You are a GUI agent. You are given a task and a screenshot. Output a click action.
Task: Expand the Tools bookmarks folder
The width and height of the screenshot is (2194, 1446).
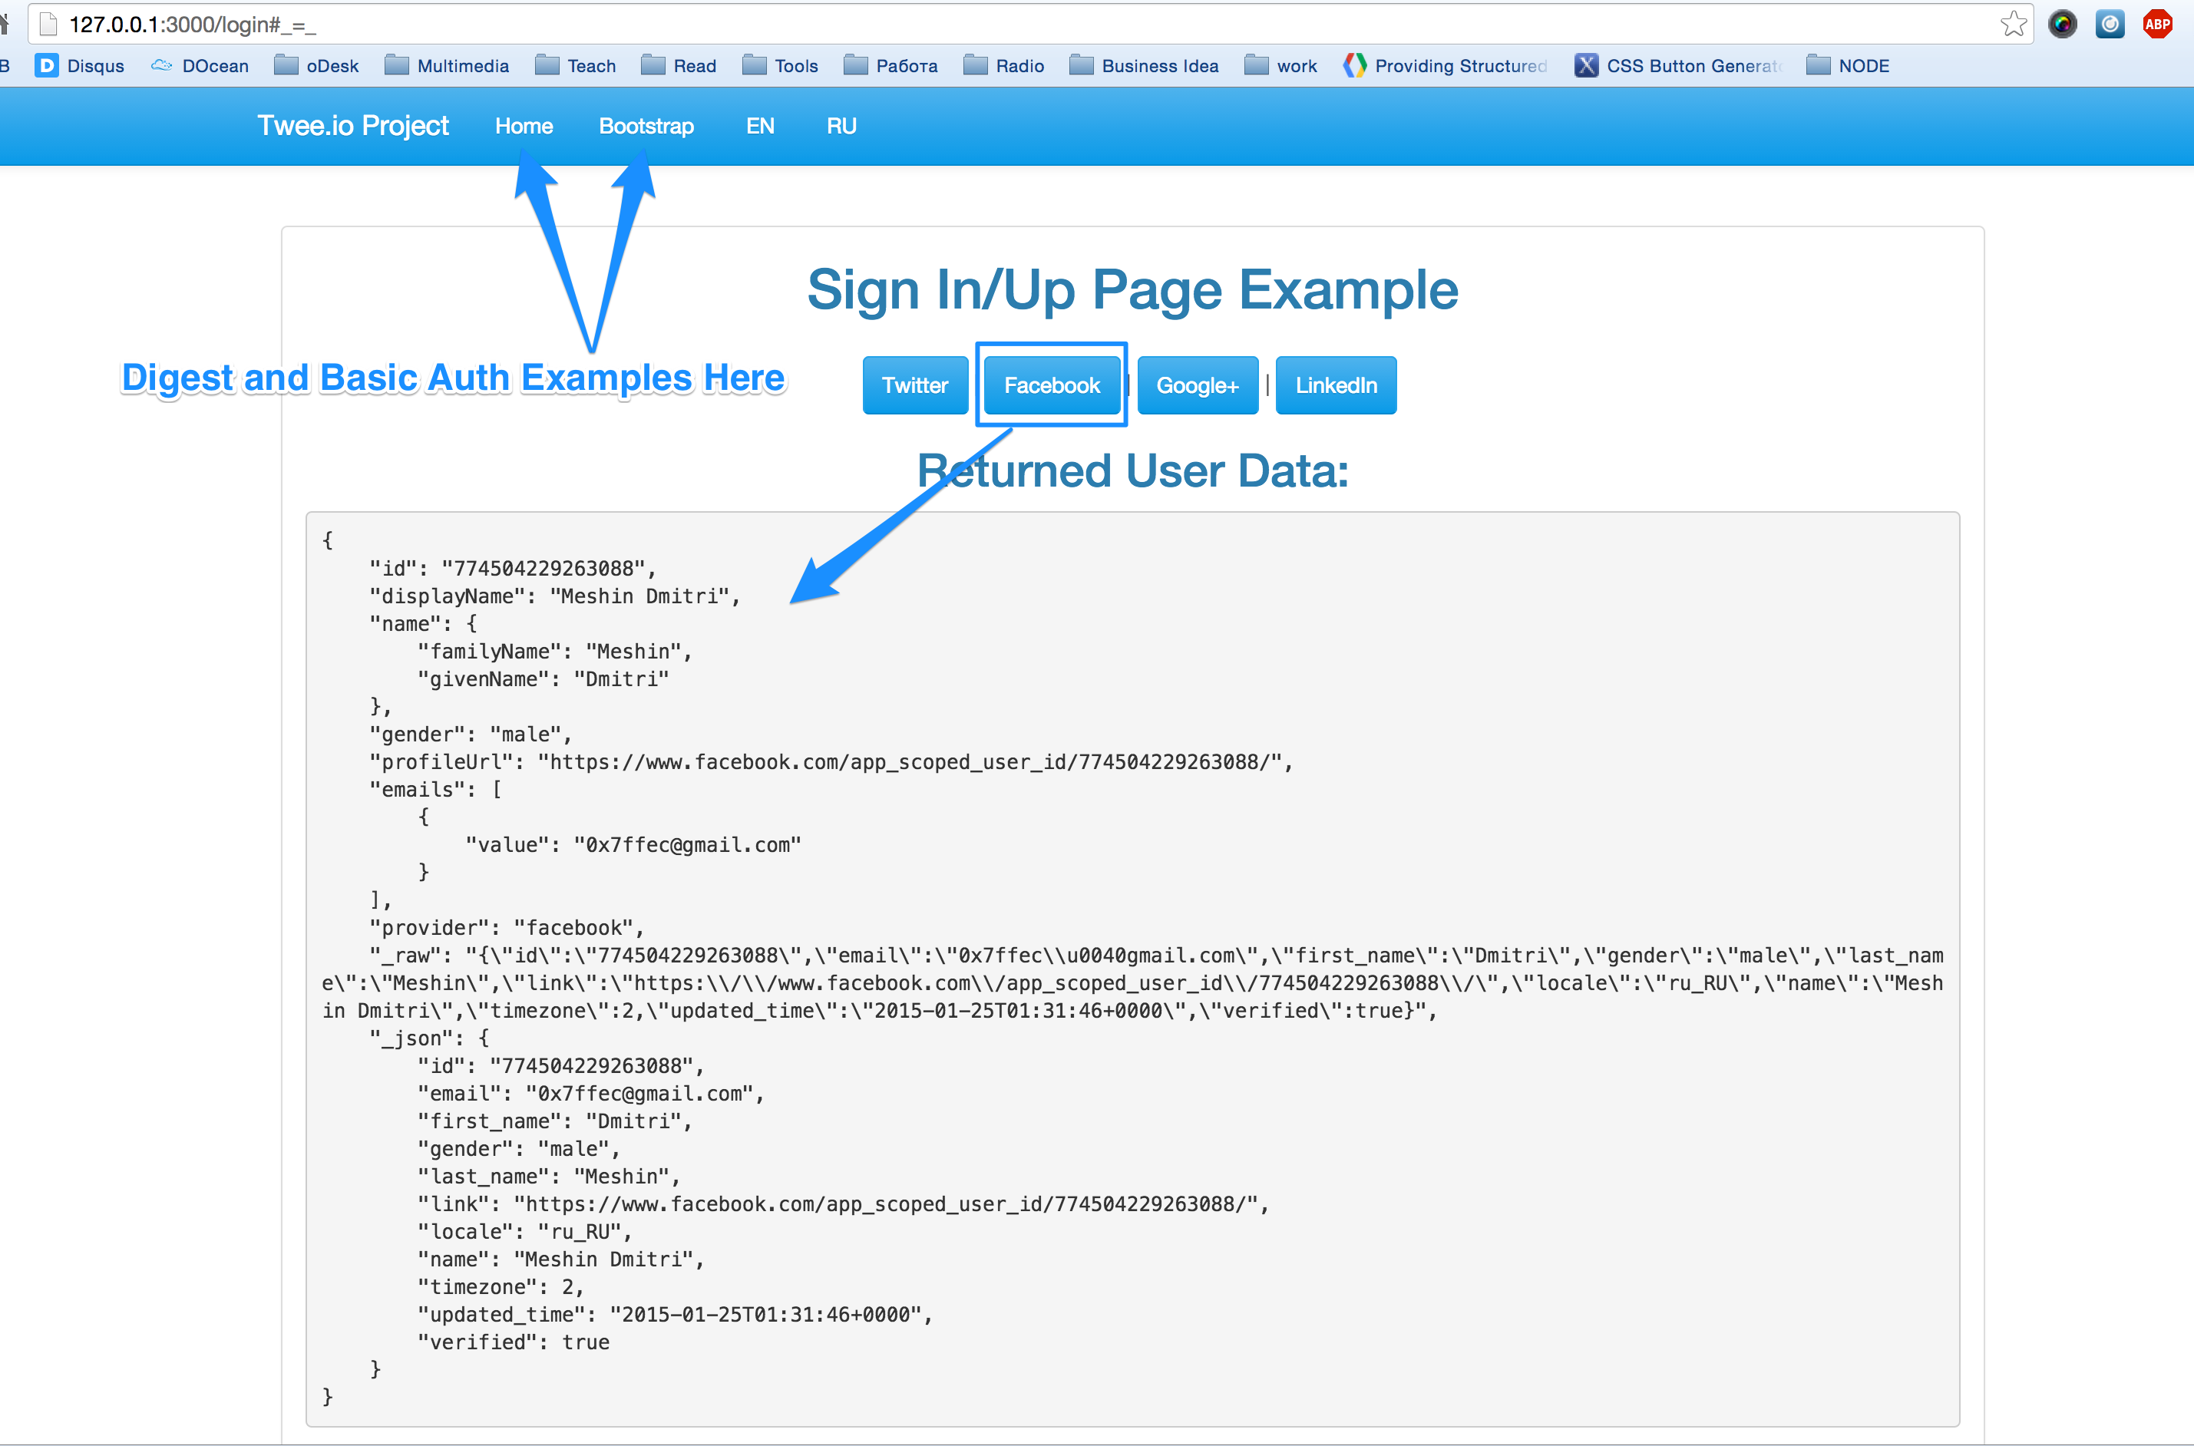tap(780, 65)
